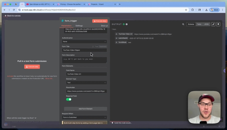
Task: Open the Docs link
Action: 104,26
